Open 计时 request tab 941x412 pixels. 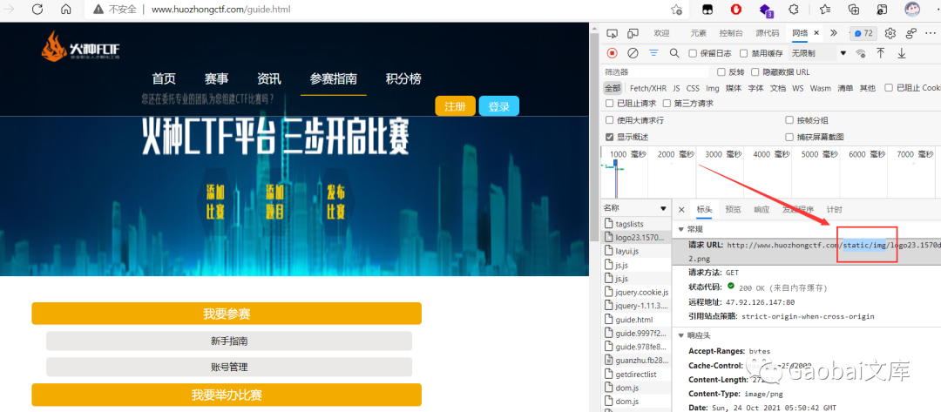834,209
